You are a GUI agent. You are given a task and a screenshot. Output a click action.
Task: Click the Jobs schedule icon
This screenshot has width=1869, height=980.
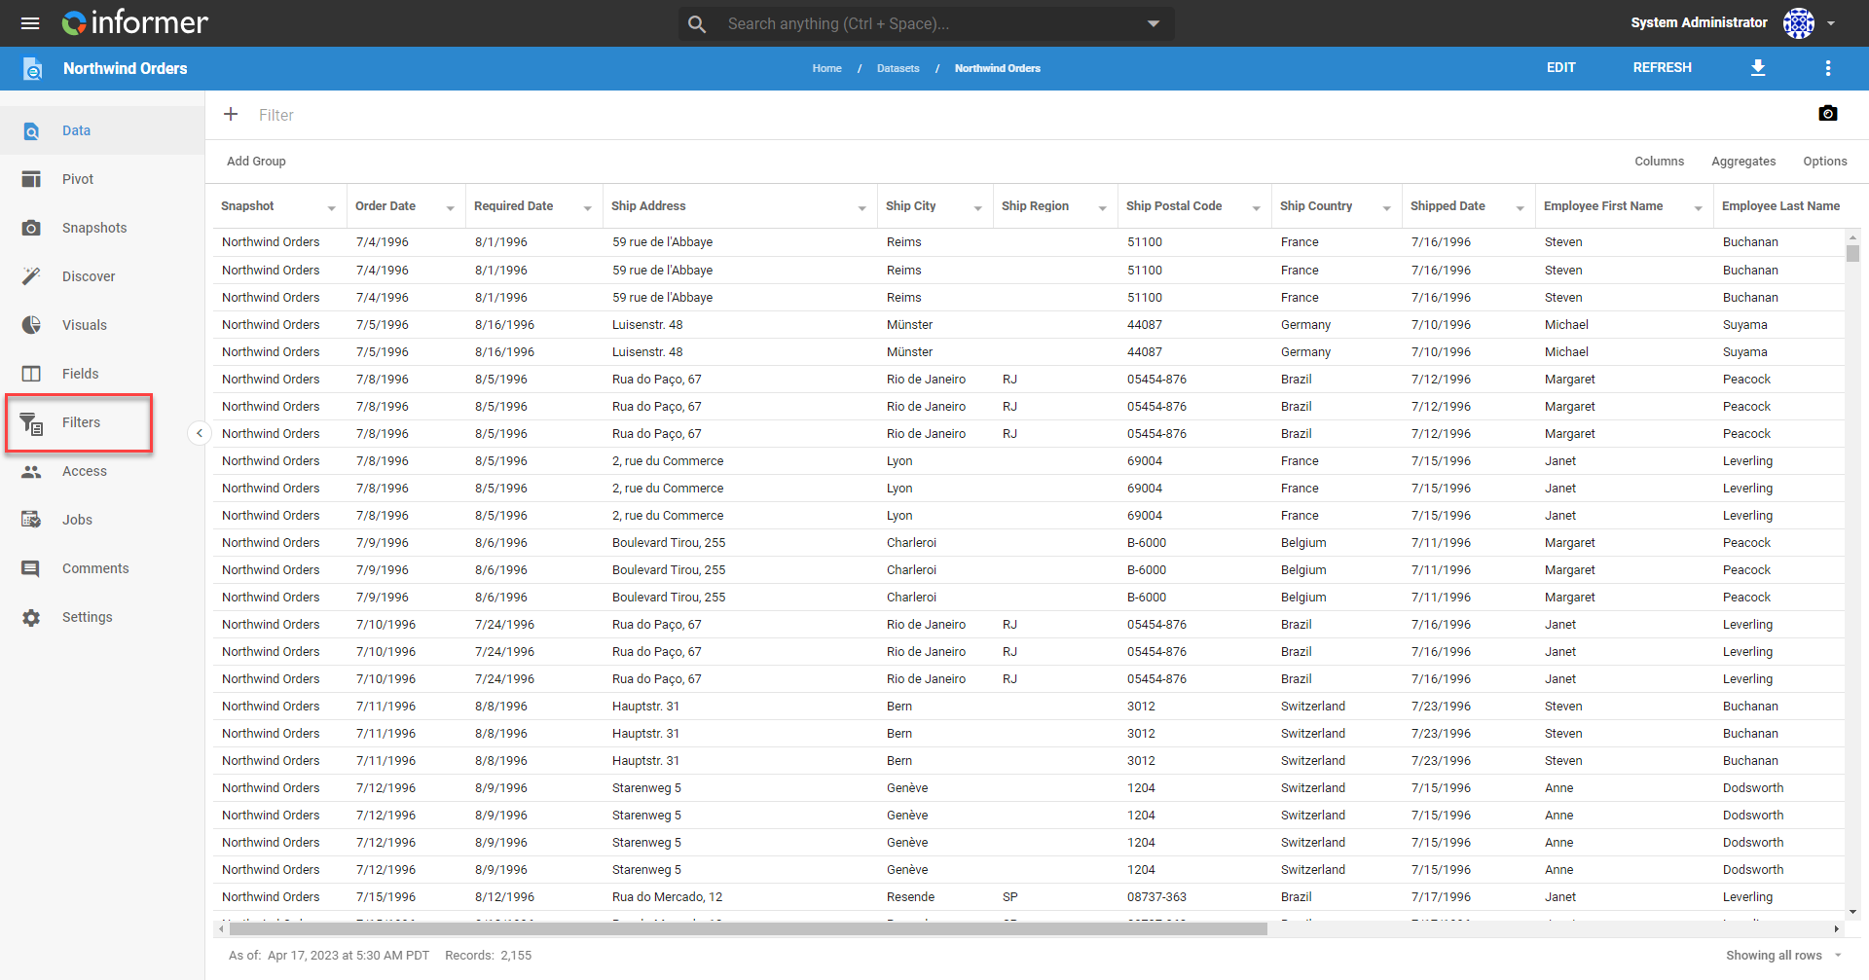click(31, 520)
